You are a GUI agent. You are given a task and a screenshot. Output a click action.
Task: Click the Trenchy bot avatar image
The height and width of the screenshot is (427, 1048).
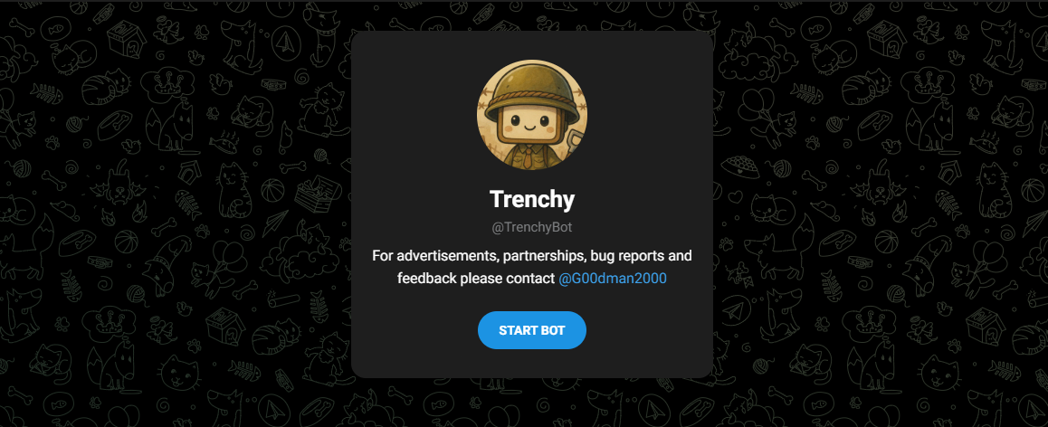[531, 114]
